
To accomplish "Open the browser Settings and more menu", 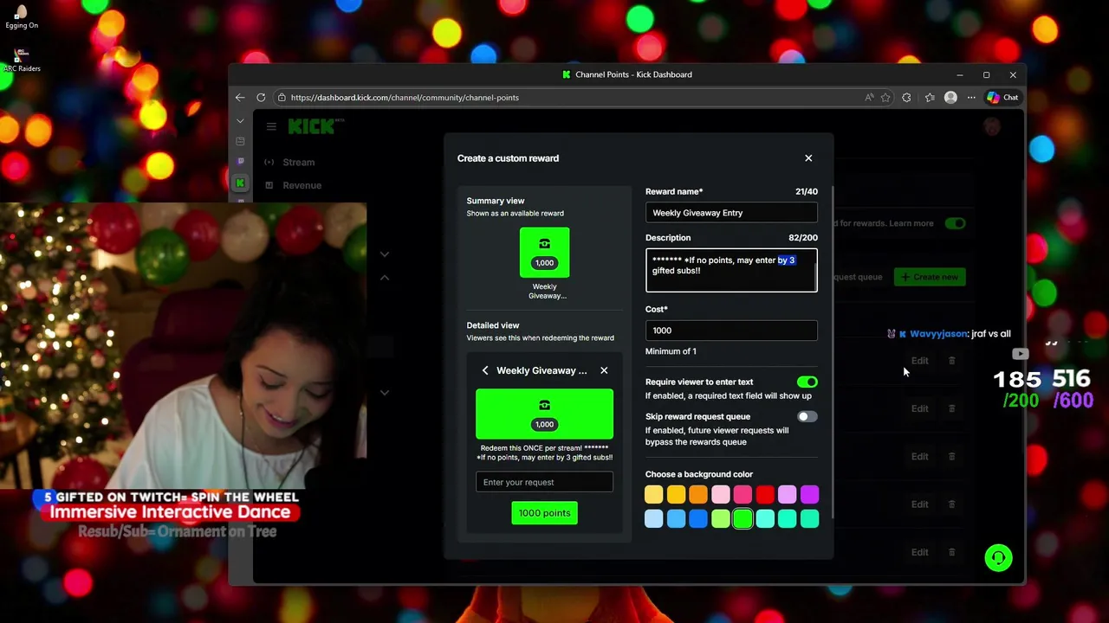I will pyautogui.click(x=971, y=98).
